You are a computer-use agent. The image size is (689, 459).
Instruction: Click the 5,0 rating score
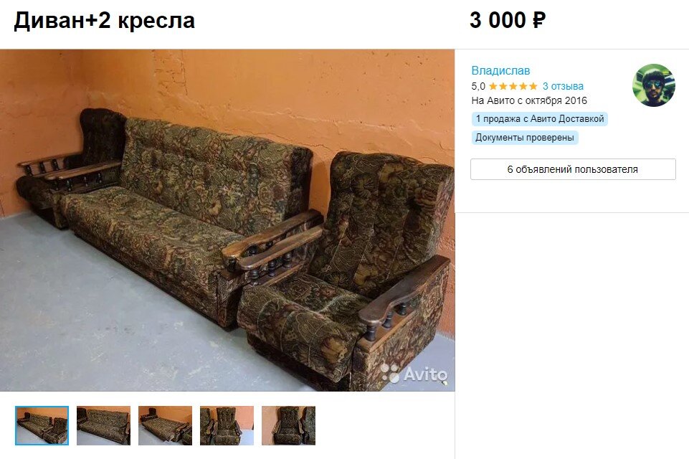click(x=478, y=86)
